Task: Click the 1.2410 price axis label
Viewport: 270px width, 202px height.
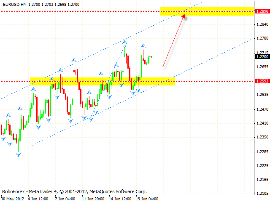Action: coord(262,123)
